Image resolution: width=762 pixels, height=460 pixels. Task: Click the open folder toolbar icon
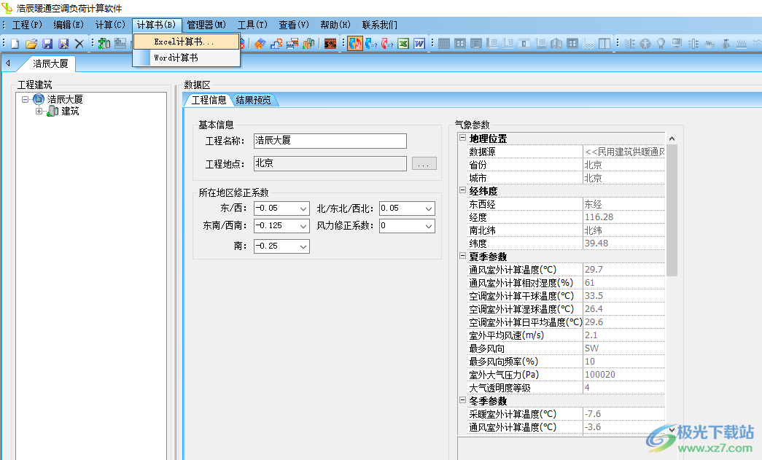[x=31, y=44]
